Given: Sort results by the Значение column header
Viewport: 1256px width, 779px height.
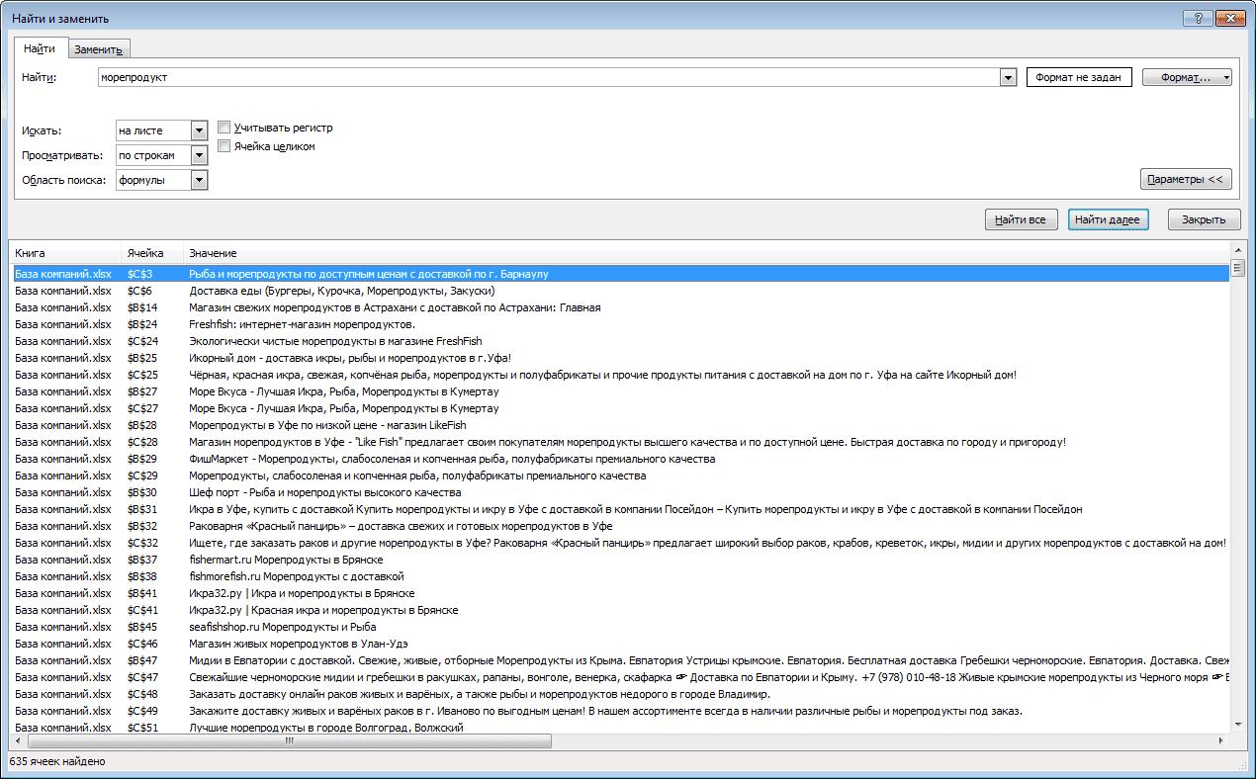Looking at the screenshot, I should click(706, 254).
